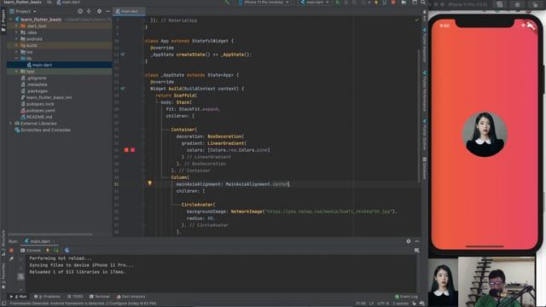This screenshot has width=546, height=307.
Task: Open the Database side tool window
Action: pos(425,169)
